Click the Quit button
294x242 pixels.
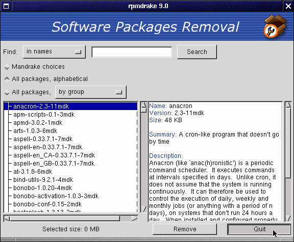[259, 229]
